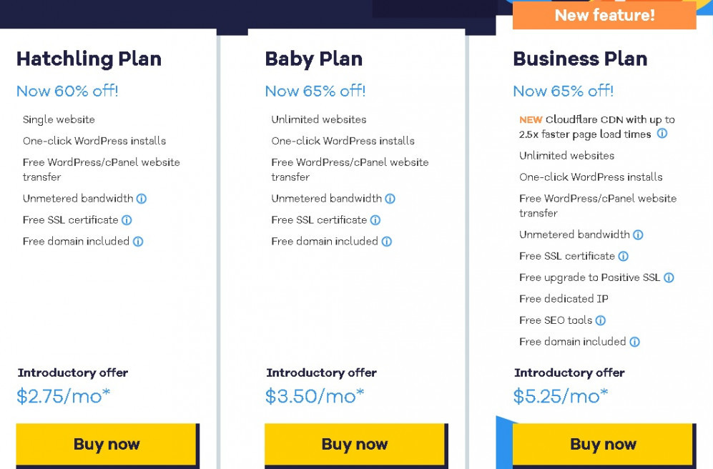Show info for Business Plan Unmetered bandwidth

coord(638,234)
